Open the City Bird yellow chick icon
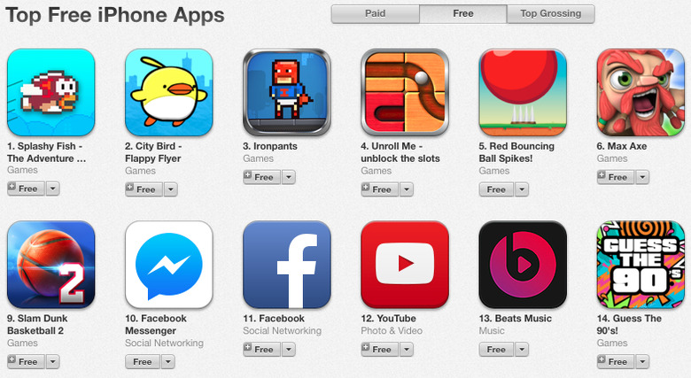The height and width of the screenshot is (378, 691). [x=169, y=92]
